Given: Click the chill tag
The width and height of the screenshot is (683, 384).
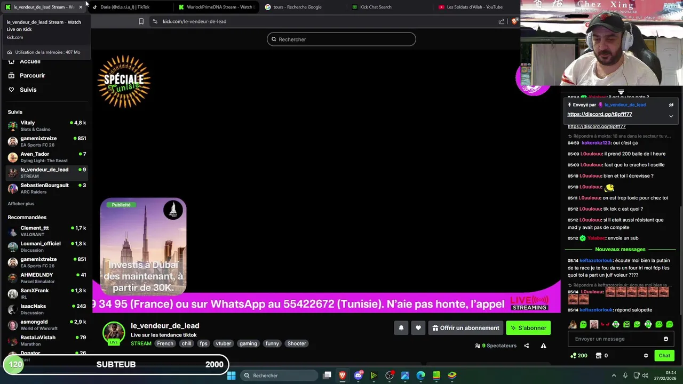Looking at the screenshot, I should point(186,343).
